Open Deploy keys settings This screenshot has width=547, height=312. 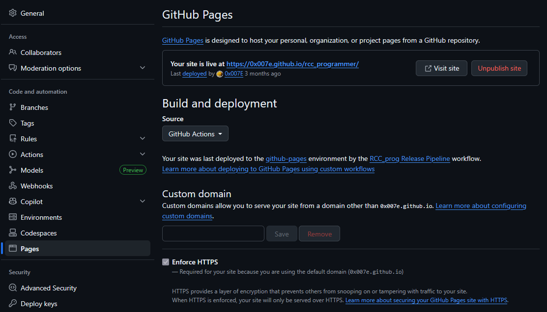click(78, 304)
